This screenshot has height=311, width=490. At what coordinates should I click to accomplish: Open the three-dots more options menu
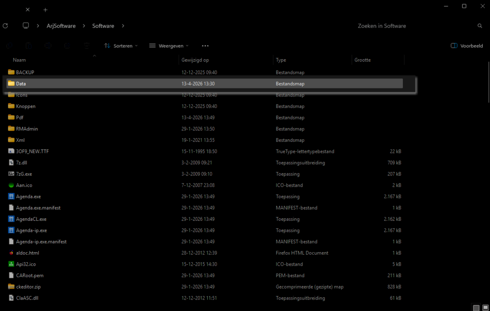205,46
